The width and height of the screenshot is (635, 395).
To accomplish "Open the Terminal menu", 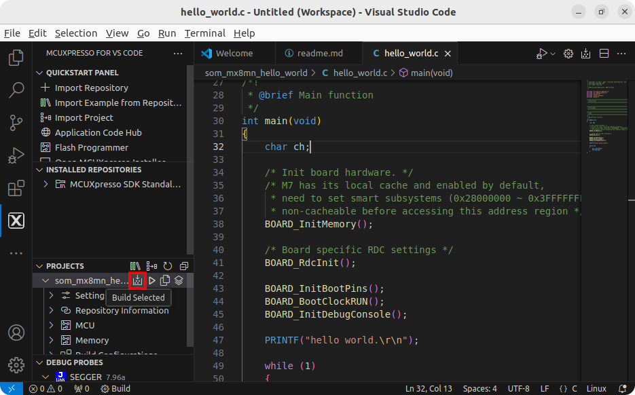I will click(x=204, y=33).
